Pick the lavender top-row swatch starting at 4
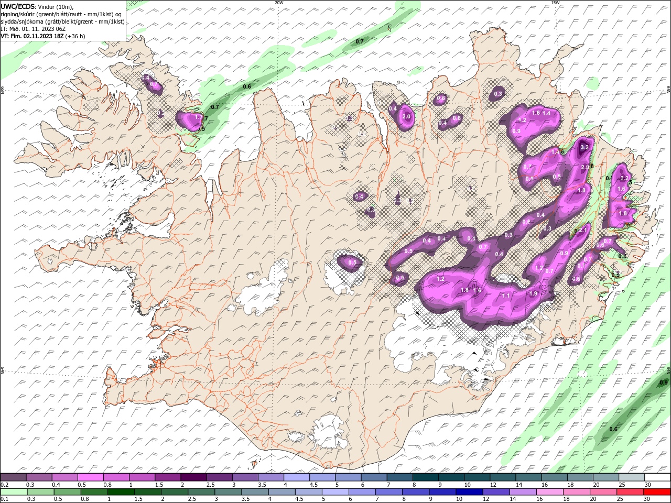 click(x=296, y=477)
